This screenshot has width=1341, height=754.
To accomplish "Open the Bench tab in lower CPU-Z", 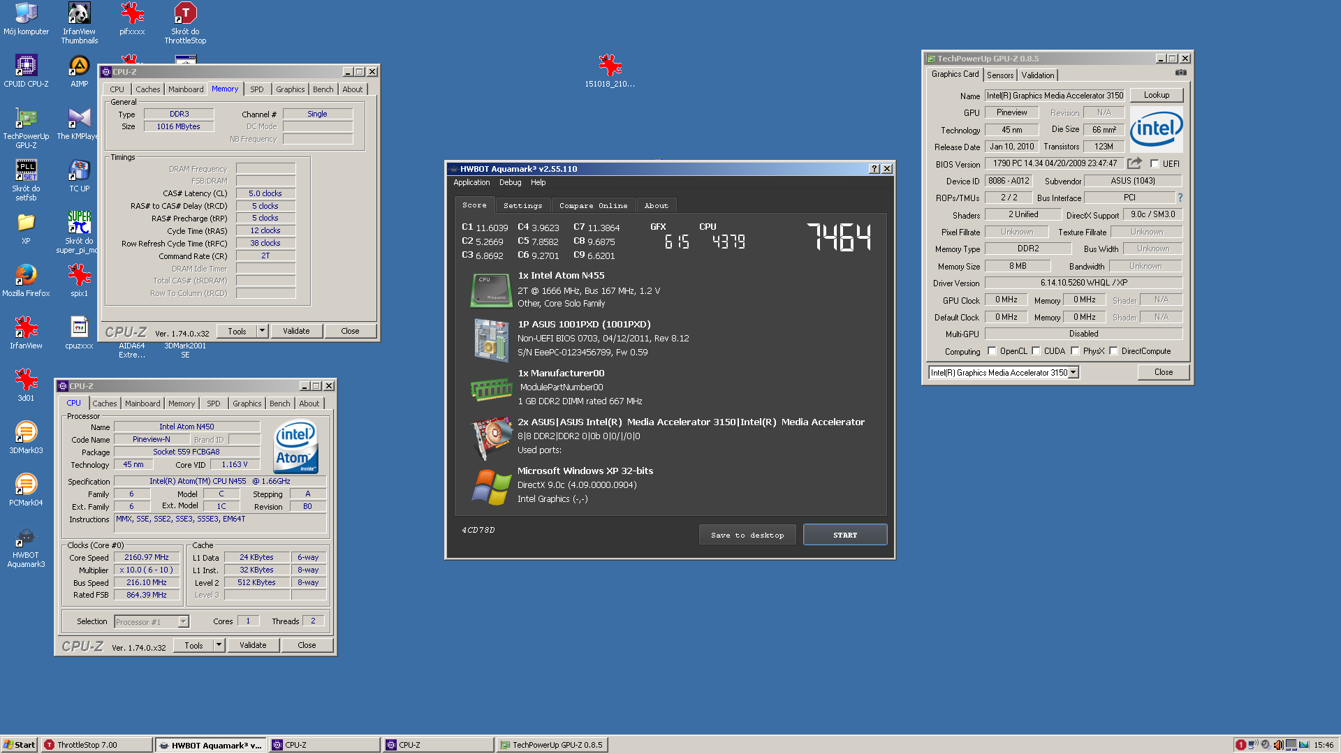I will point(279,404).
